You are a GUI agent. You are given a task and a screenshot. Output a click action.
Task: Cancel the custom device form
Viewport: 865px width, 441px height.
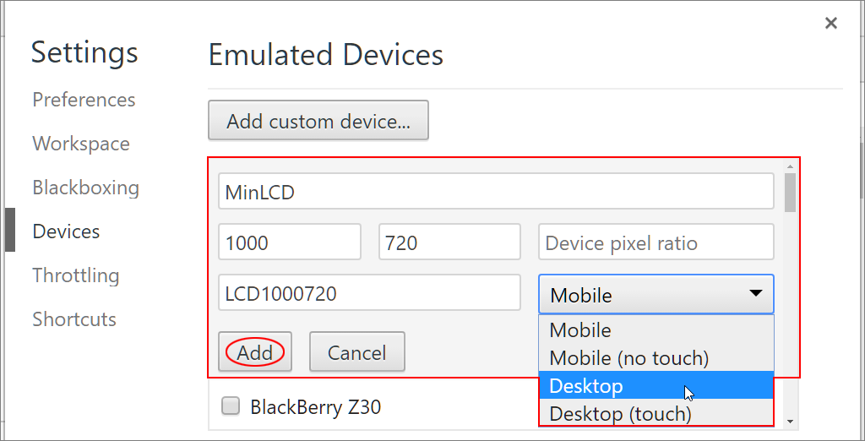click(x=357, y=351)
